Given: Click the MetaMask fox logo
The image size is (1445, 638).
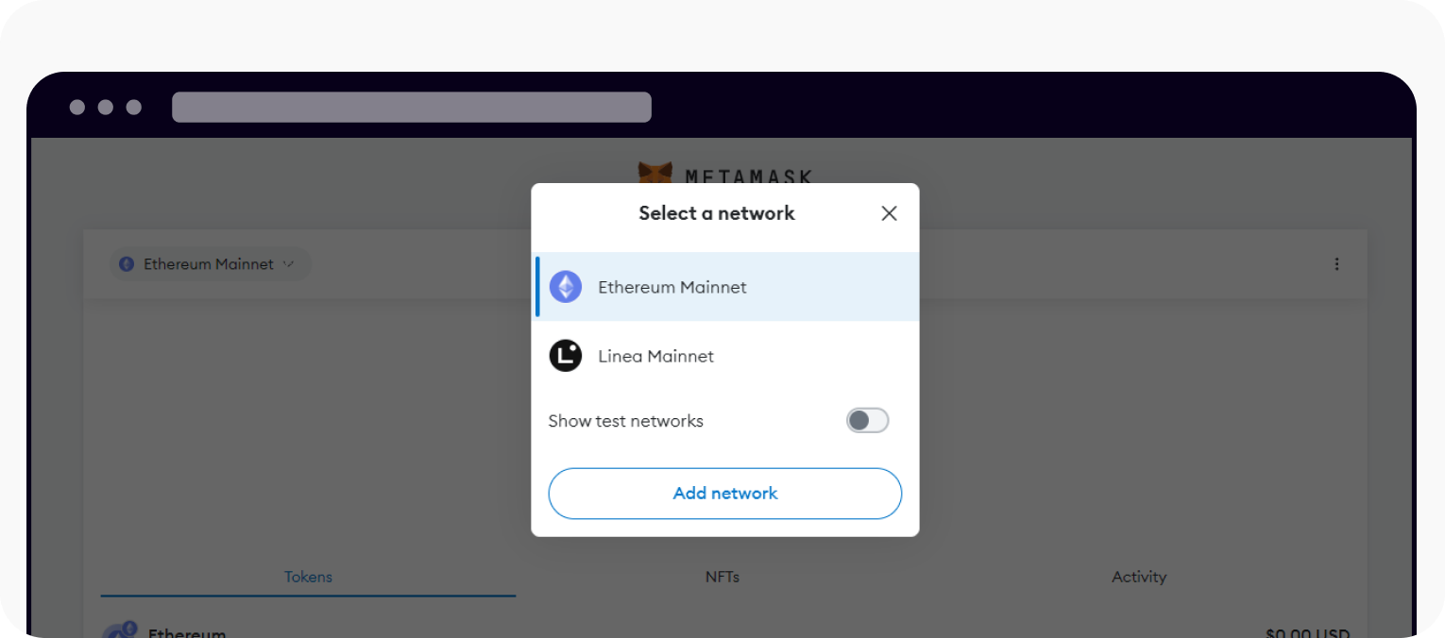Looking at the screenshot, I should point(655,173).
